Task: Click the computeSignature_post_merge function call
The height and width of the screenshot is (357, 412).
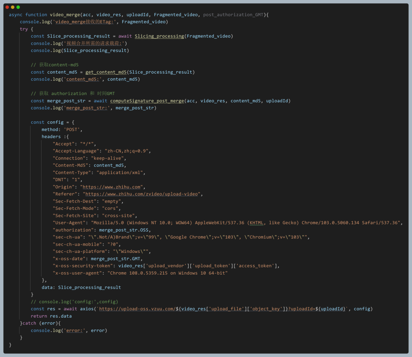Action: point(147,101)
